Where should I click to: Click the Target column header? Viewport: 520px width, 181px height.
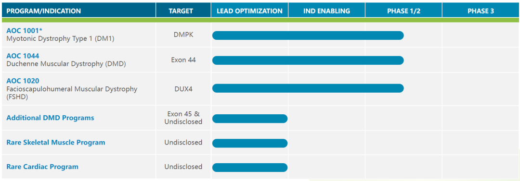pyautogui.click(x=181, y=11)
